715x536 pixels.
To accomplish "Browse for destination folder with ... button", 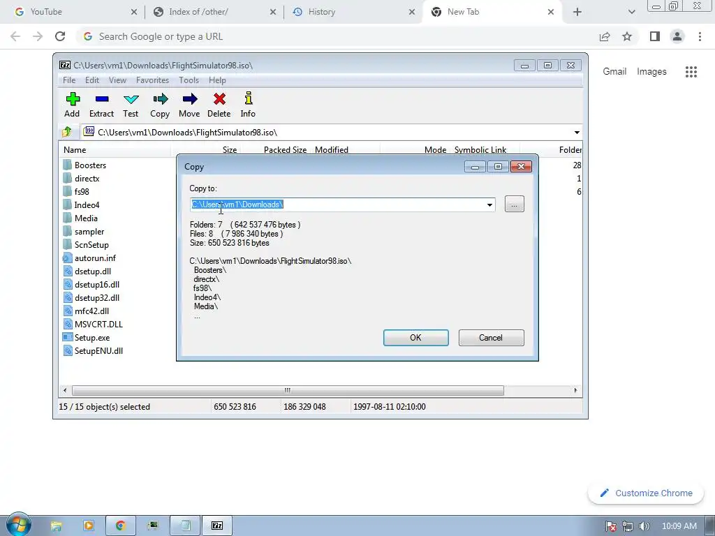I will pyautogui.click(x=515, y=204).
